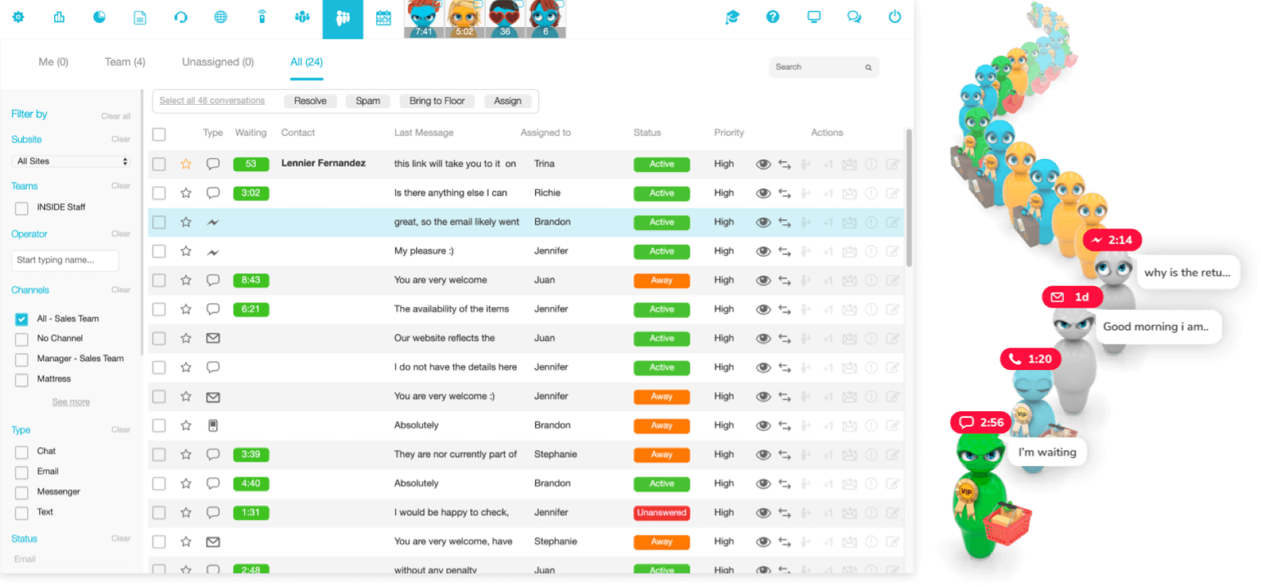Check the Chat type filter
Viewport: 1261px width, 587px height.
tap(22, 452)
